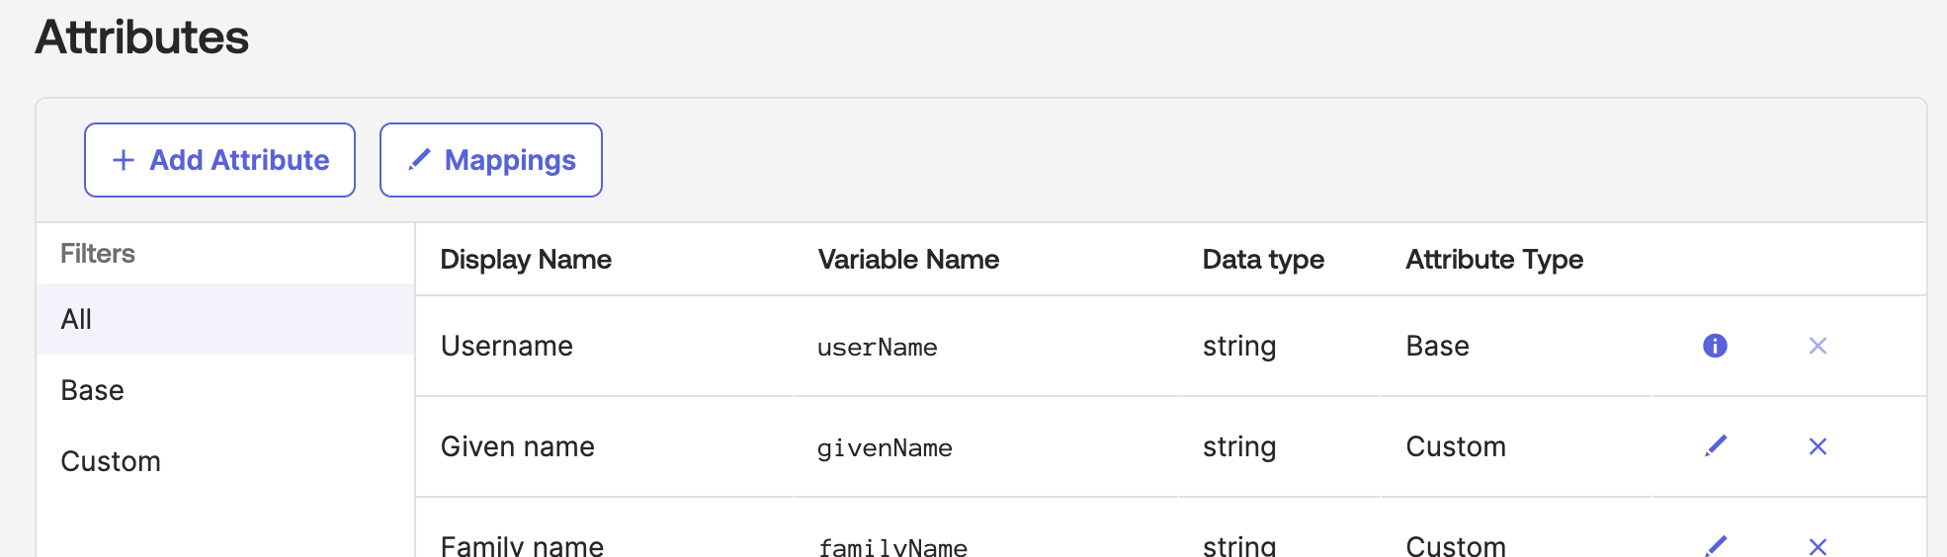Click the givenName variable name cell

[x=885, y=447]
